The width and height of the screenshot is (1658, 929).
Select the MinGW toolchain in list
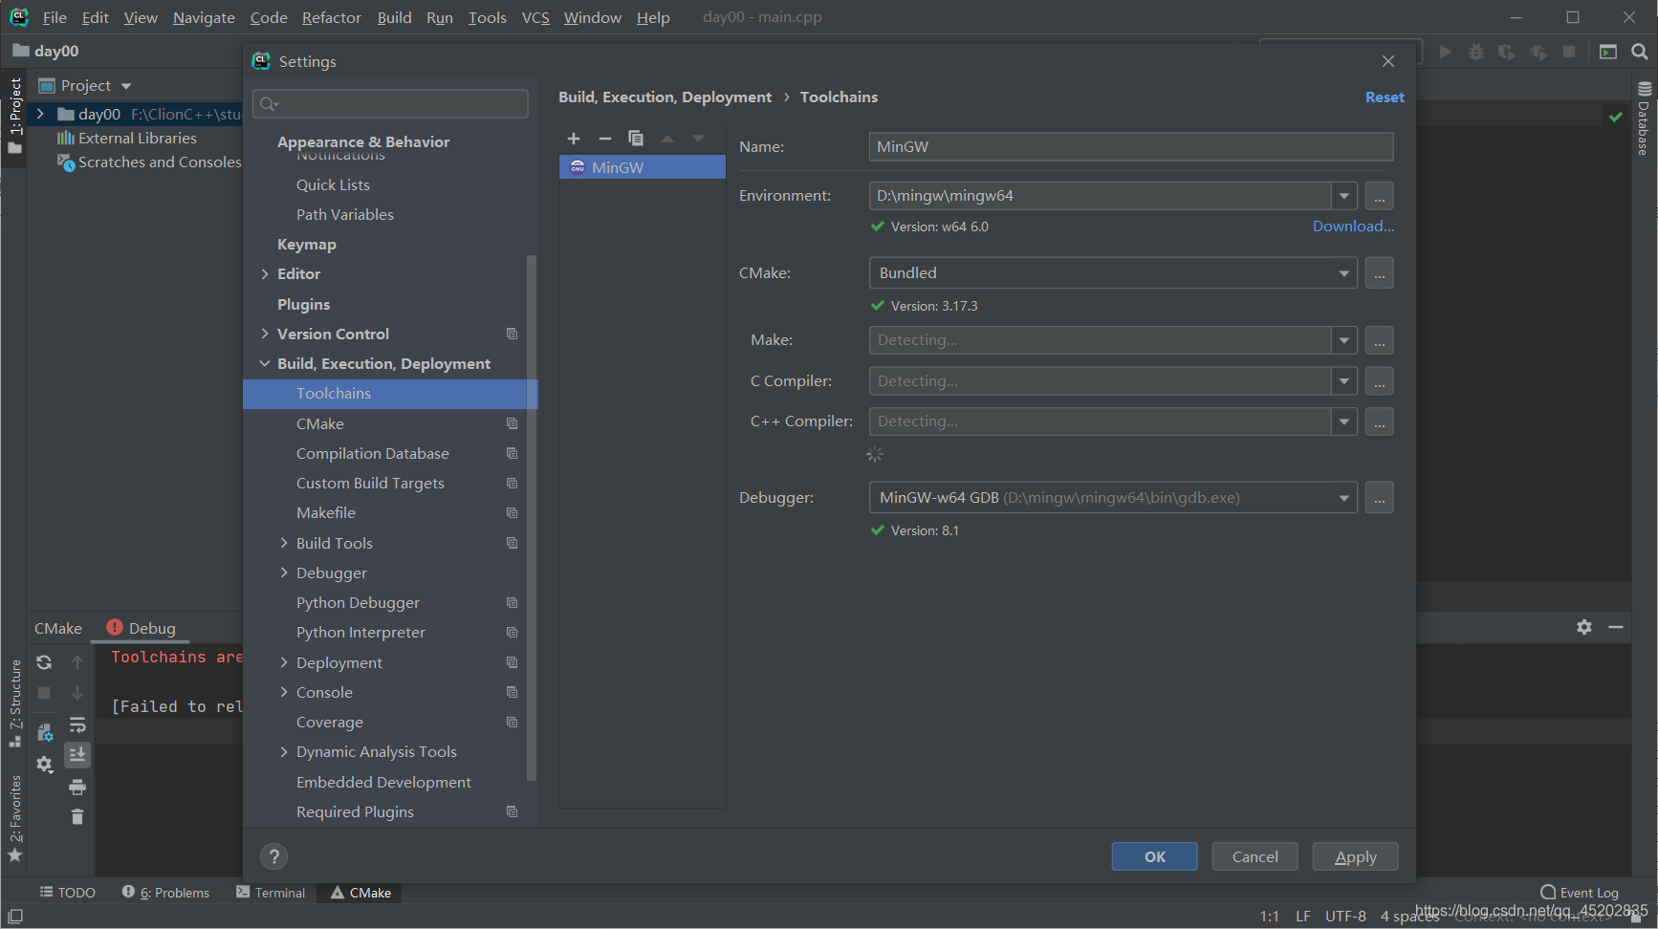[643, 167]
